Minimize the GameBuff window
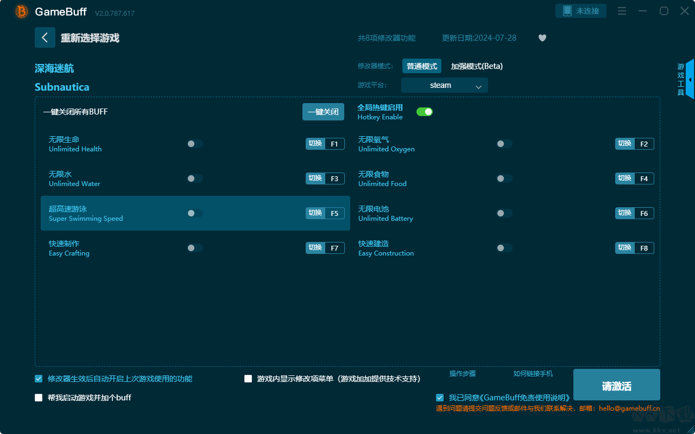 pyautogui.click(x=643, y=11)
